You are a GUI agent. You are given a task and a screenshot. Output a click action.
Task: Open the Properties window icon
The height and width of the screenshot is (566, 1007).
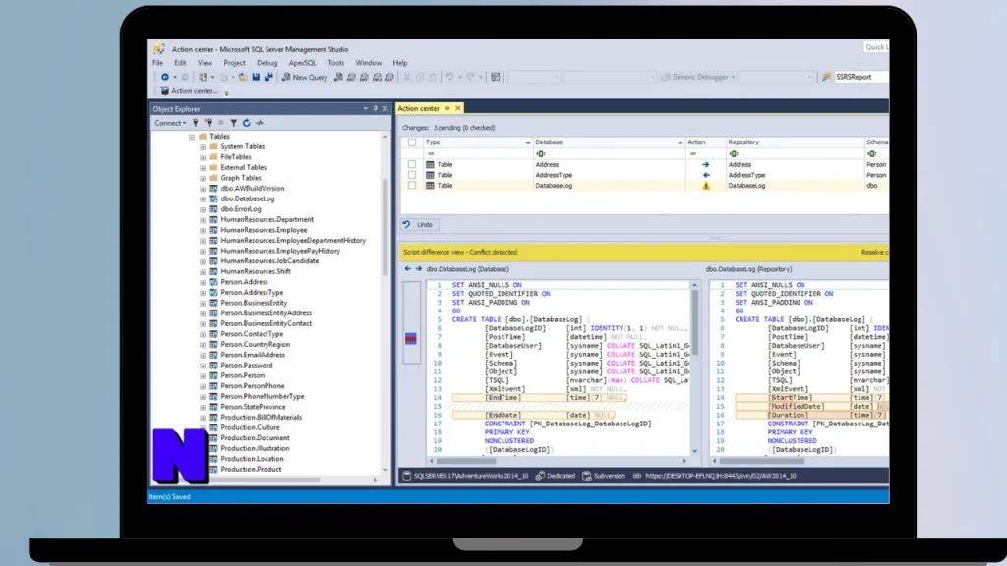(496, 77)
